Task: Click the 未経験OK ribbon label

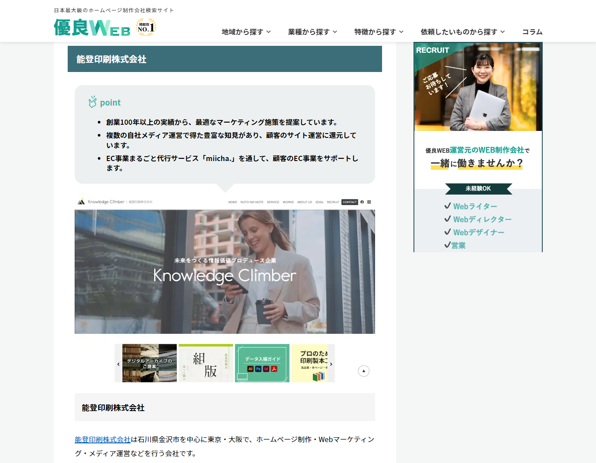Action: pyautogui.click(x=478, y=189)
